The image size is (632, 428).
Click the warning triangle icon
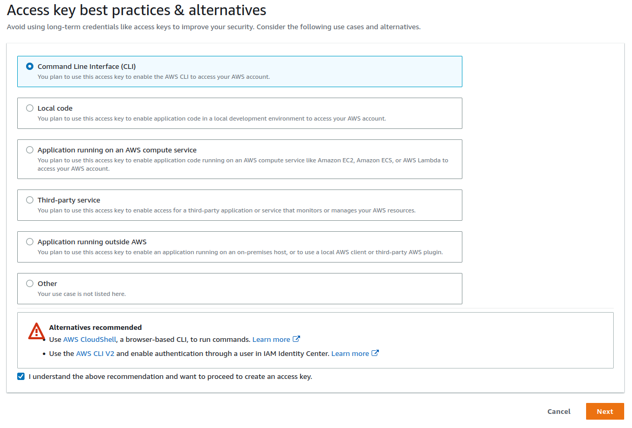(x=37, y=331)
